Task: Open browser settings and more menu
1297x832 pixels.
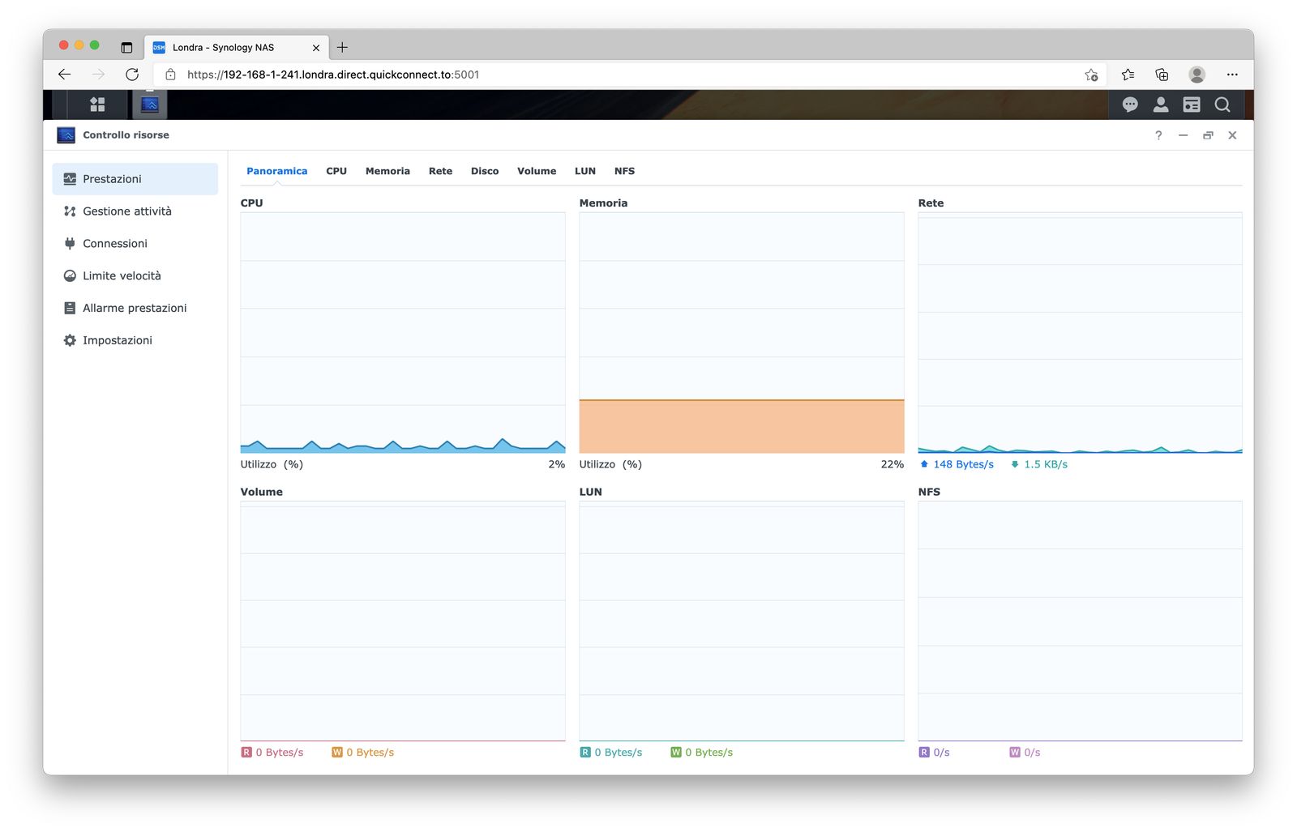Action: point(1232,75)
